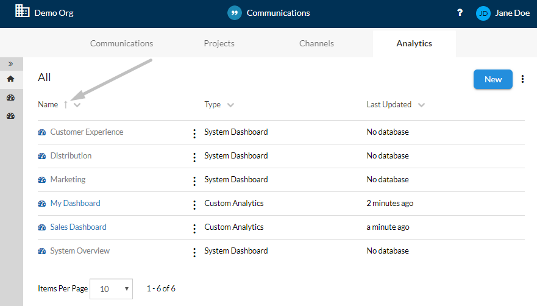Click the dashboard icon beside System Overview

click(x=42, y=251)
